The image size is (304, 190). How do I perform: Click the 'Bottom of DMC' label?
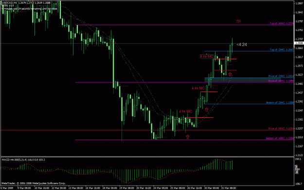280,103
